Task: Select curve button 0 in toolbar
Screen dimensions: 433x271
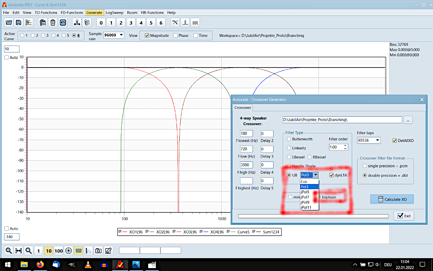Action: pyautogui.click(x=101, y=23)
